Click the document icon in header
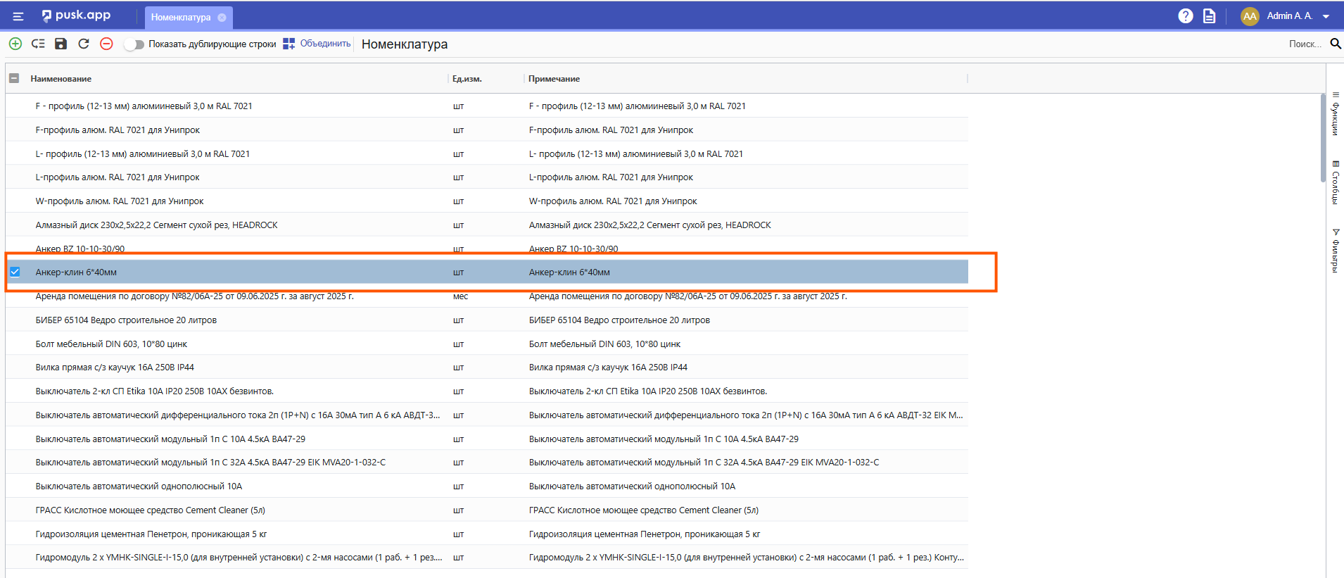The height and width of the screenshot is (578, 1344). [x=1209, y=15]
